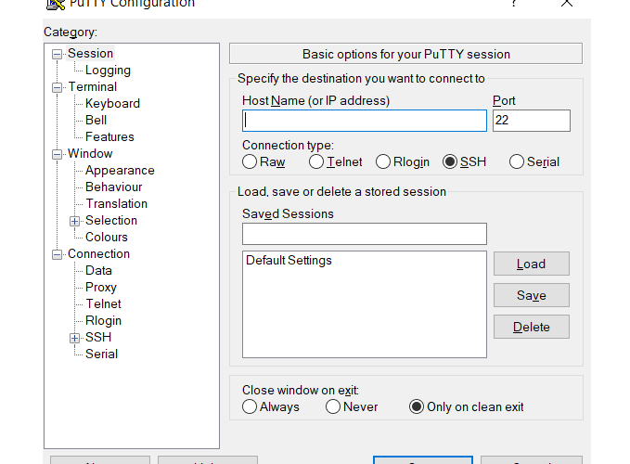Image resolution: width=630 pixels, height=464 pixels.
Task: Click the PuTTY icon in title bar
Action: click(56, 4)
